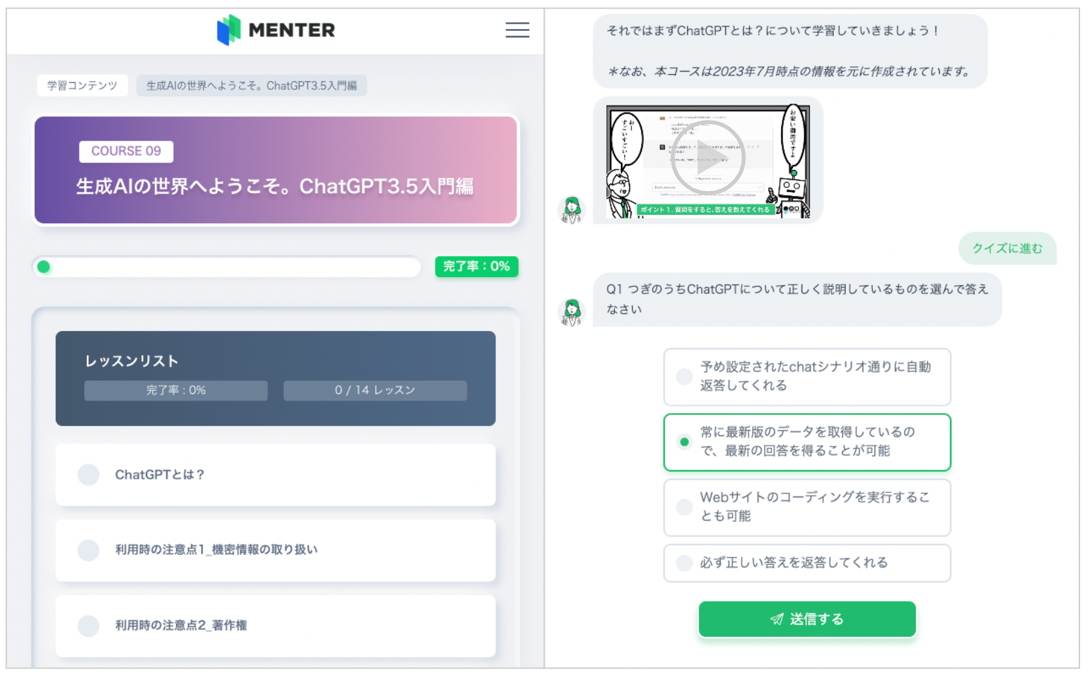Viewport: 1088px width, 675px height.
Task: Click the ChatGPTとは？ lesson status circle
Action: point(89,475)
